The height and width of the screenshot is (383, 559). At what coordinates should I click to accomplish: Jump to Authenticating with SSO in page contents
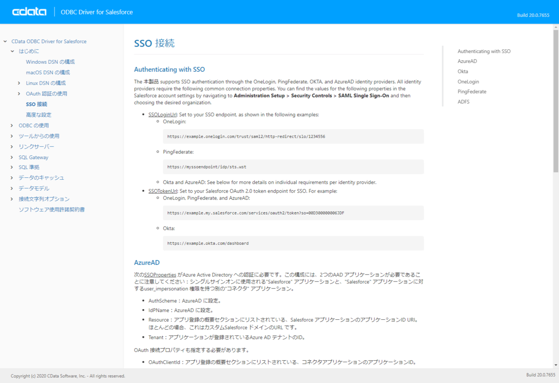484,51
